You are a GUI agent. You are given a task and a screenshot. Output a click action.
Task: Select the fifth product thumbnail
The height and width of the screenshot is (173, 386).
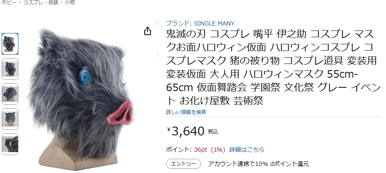(x=10, y=144)
